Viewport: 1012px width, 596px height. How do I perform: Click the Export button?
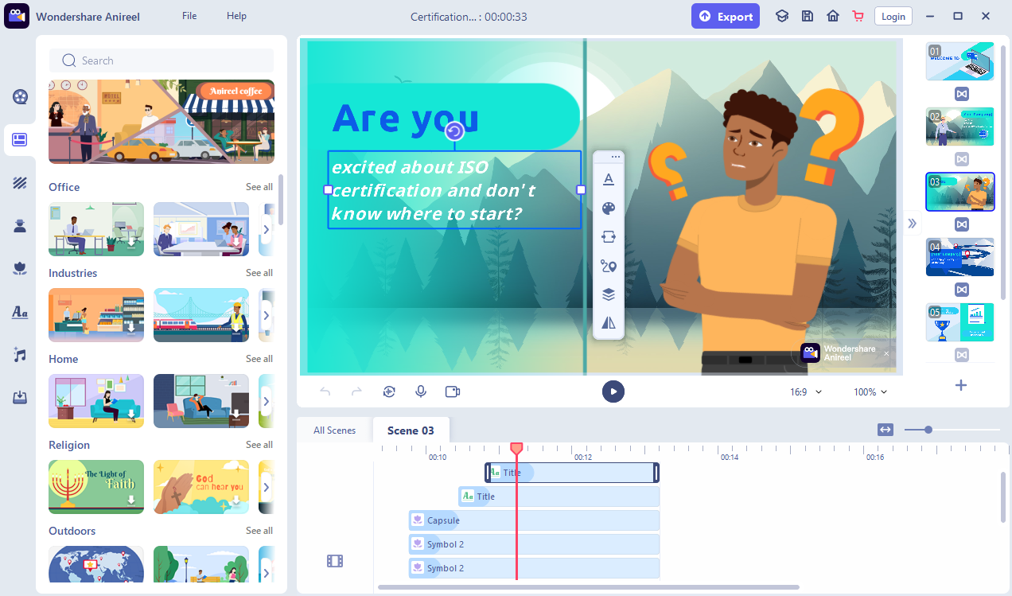click(x=726, y=16)
